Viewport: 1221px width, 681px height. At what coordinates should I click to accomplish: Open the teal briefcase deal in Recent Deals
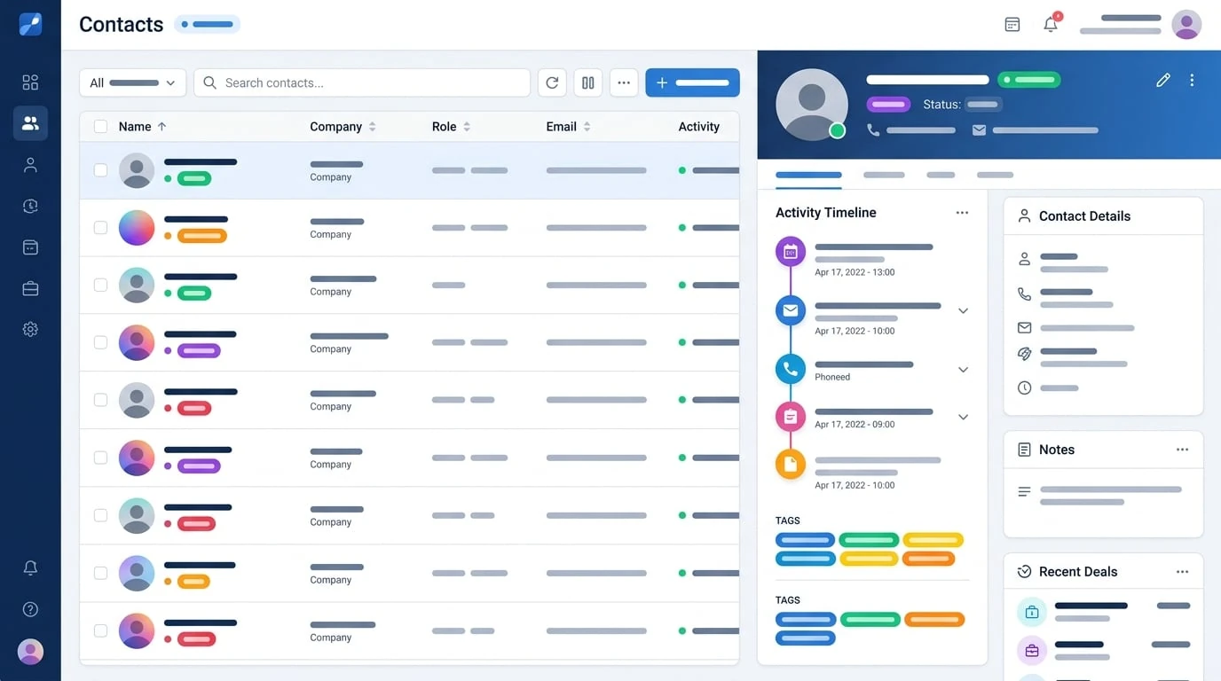tap(1032, 612)
